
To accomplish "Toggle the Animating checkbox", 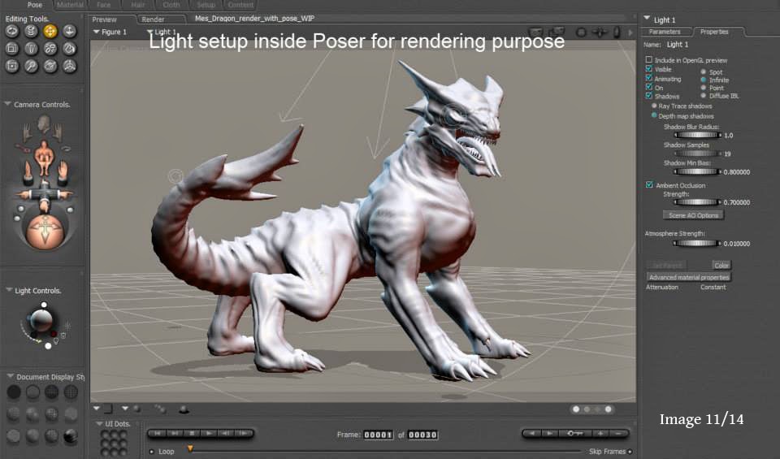I will 648,78.
